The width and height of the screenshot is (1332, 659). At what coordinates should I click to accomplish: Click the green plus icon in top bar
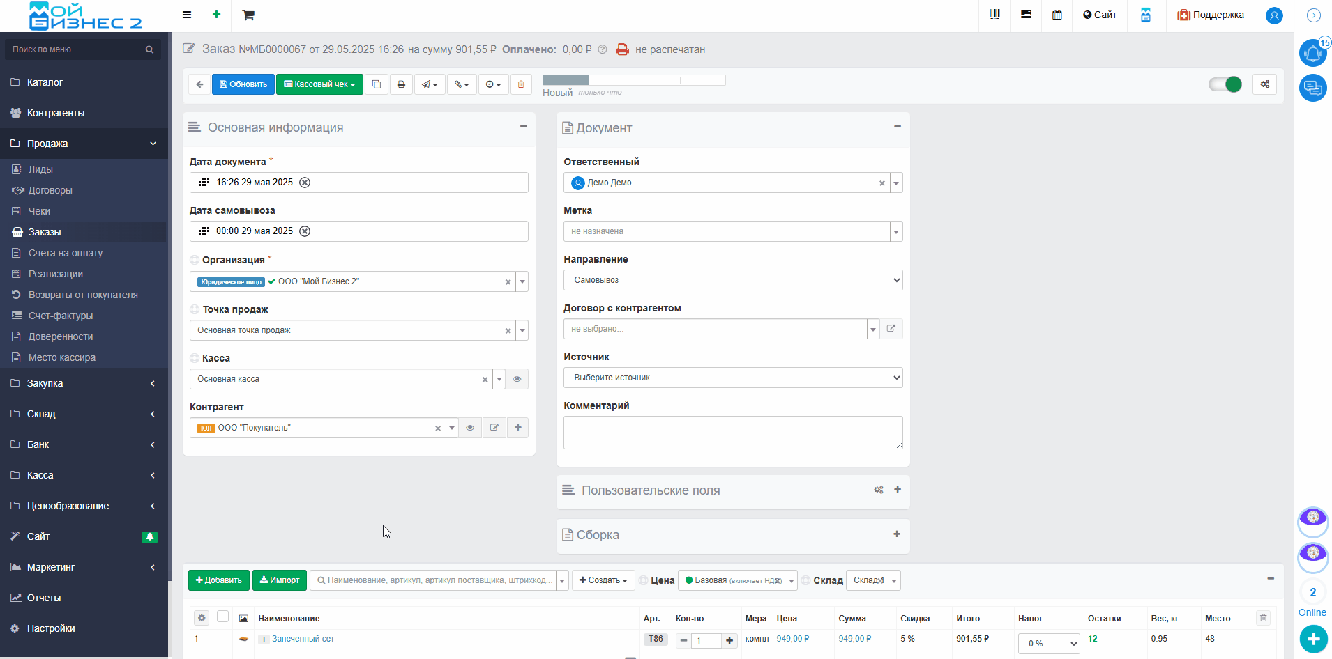tap(217, 15)
